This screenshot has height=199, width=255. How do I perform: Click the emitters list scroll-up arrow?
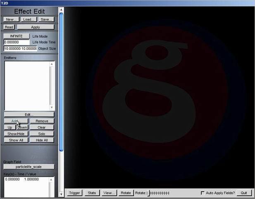[52, 64]
